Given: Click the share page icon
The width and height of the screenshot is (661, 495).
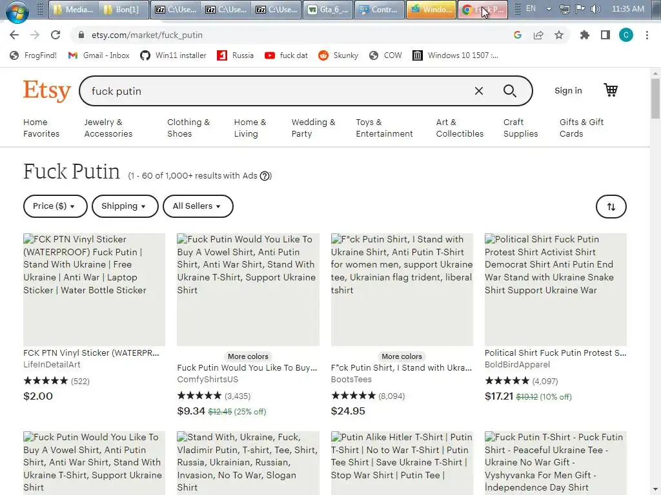Looking at the screenshot, I should [x=538, y=35].
